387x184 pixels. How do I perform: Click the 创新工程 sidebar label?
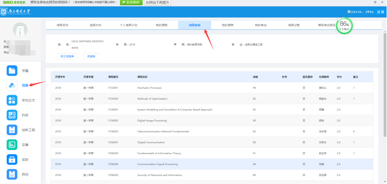[28, 130]
